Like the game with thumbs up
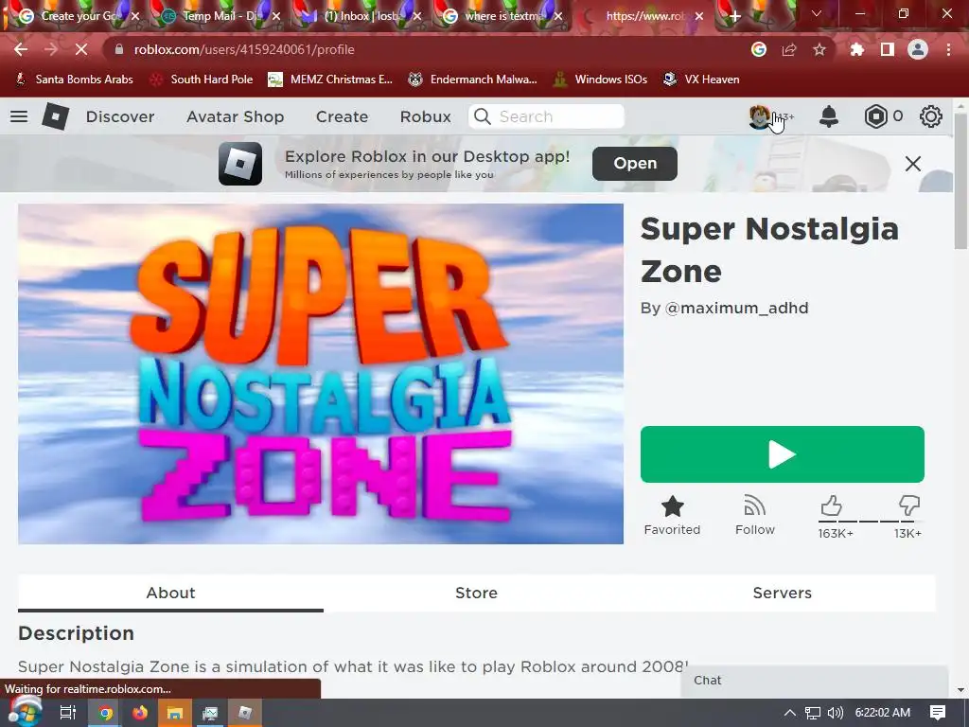The height and width of the screenshot is (727, 969). pyautogui.click(x=832, y=505)
